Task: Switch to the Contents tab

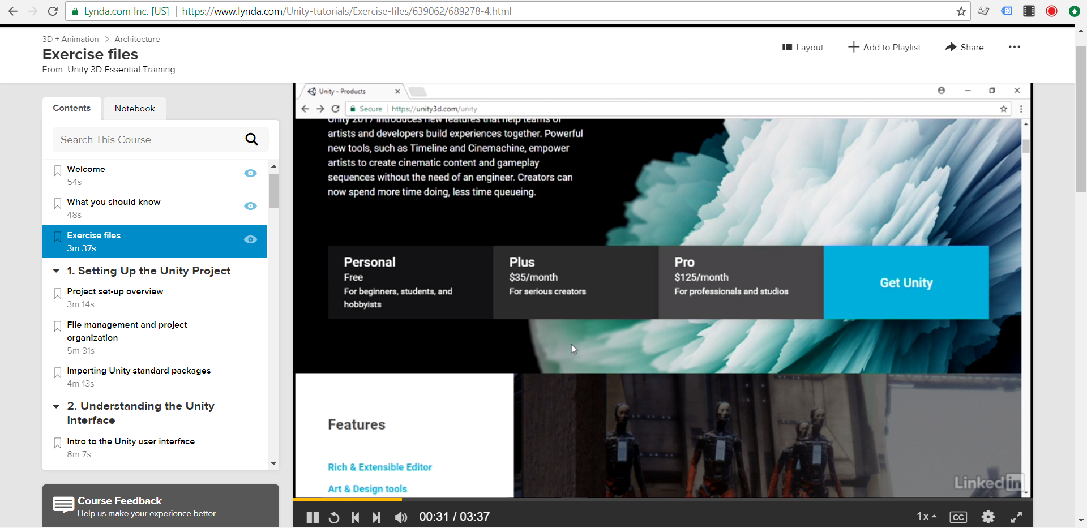Action: pos(72,108)
